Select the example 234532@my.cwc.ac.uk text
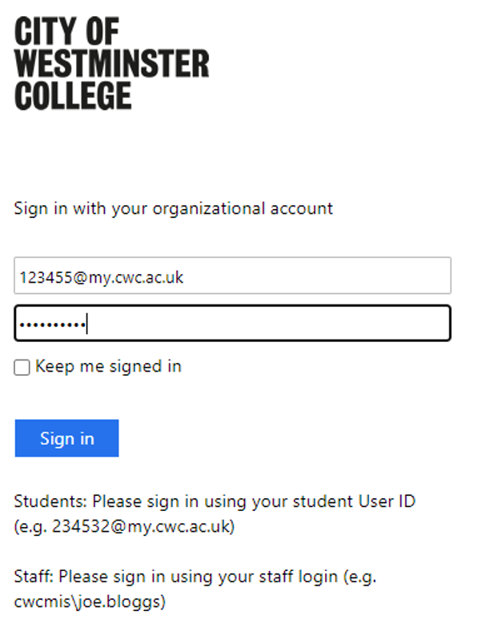The image size is (482, 644). click(x=141, y=526)
